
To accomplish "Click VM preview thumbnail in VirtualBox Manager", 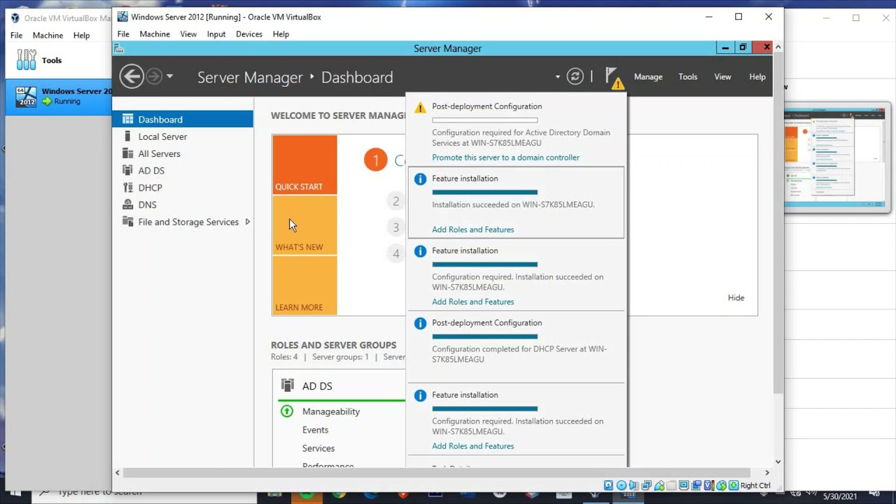I will [834, 157].
